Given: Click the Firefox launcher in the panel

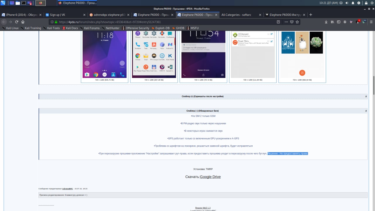Looking at the screenshot, I should tap(40, 3).
